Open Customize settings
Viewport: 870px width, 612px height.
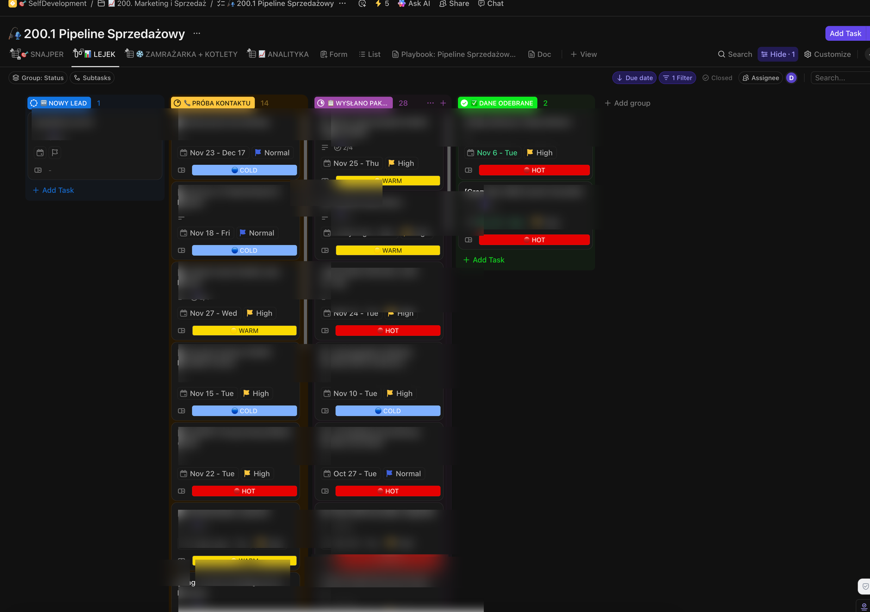coord(827,54)
